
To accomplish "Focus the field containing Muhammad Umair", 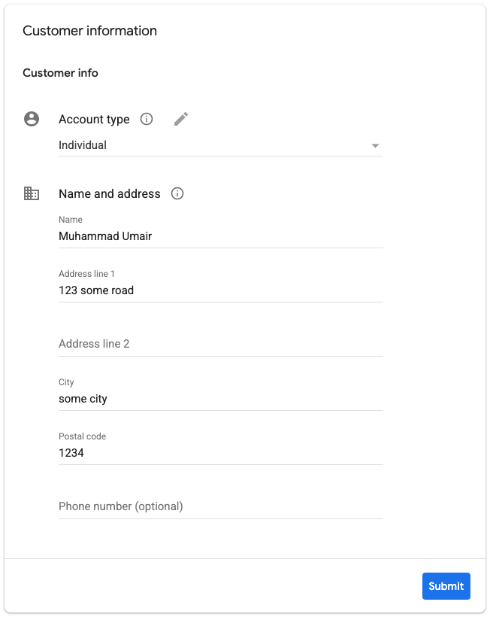I will (219, 236).
